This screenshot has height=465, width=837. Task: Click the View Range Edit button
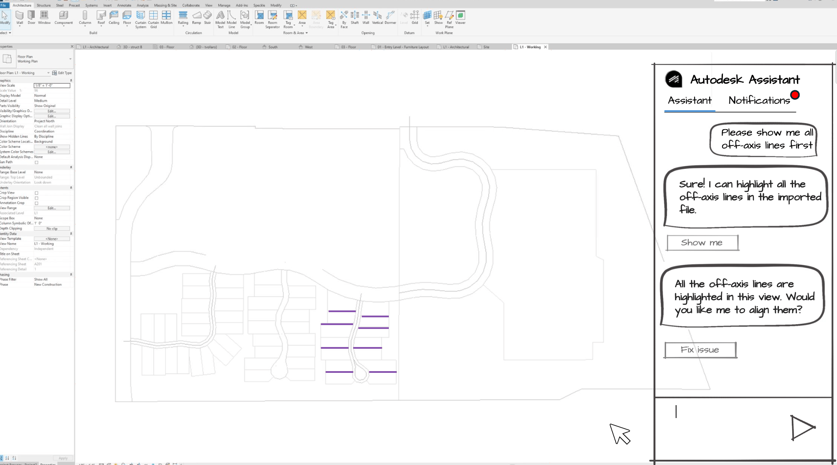pyautogui.click(x=52, y=208)
